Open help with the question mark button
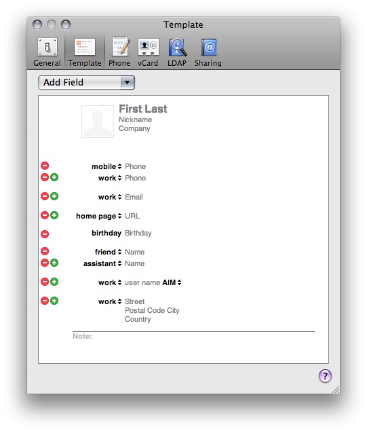Image resolution: width=367 pixels, height=431 pixels. (325, 376)
